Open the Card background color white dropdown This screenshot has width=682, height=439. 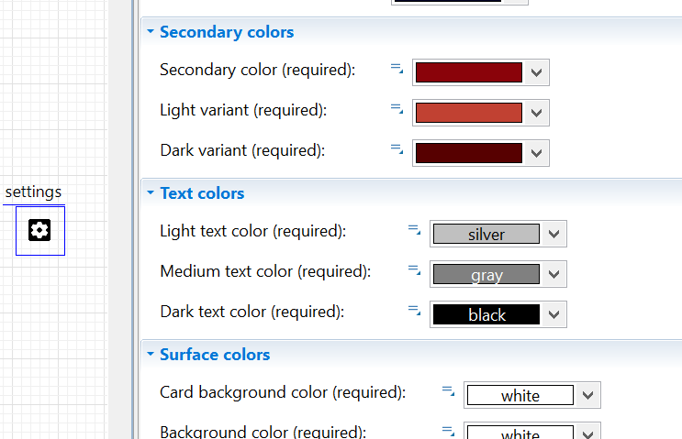(587, 396)
